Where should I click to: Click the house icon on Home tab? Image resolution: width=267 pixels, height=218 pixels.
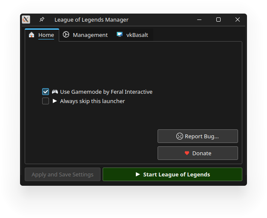[x=32, y=35]
